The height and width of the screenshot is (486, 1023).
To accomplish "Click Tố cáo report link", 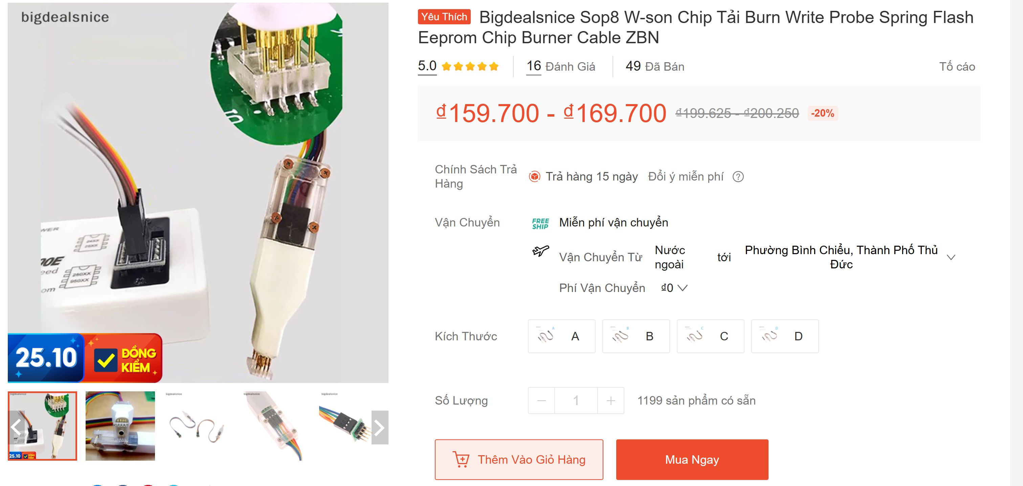I will coord(957,67).
